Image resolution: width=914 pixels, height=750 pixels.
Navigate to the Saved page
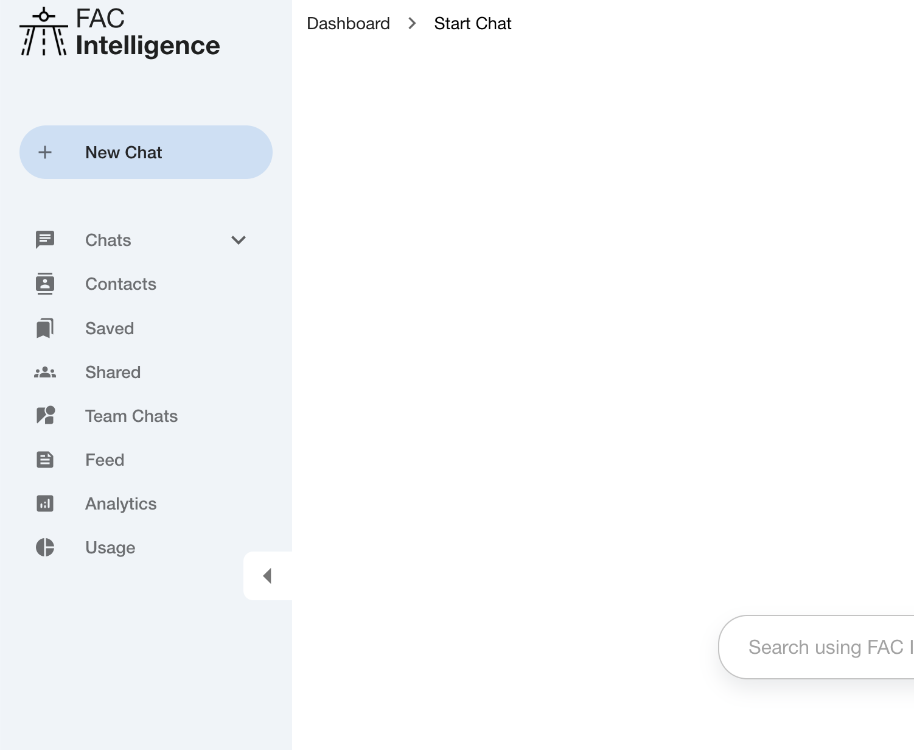coord(110,328)
